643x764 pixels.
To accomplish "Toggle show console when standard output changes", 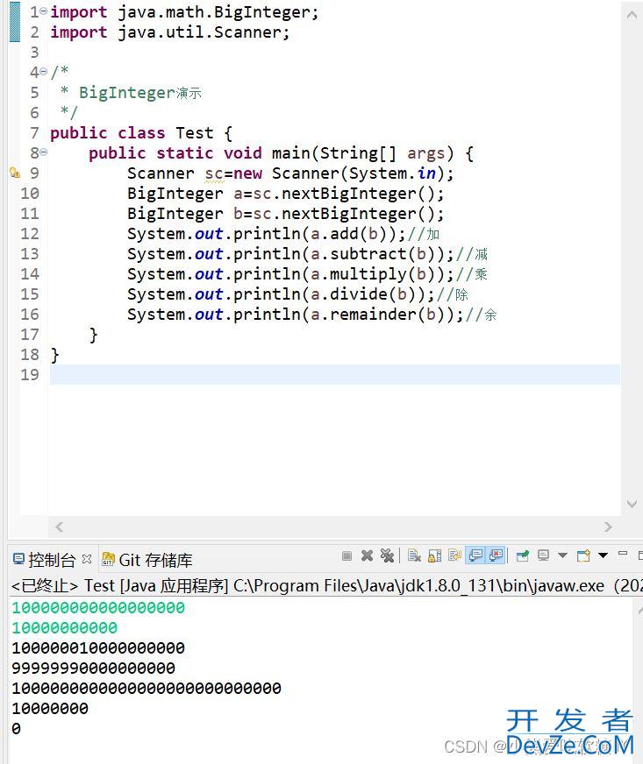I will click(x=475, y=556).
